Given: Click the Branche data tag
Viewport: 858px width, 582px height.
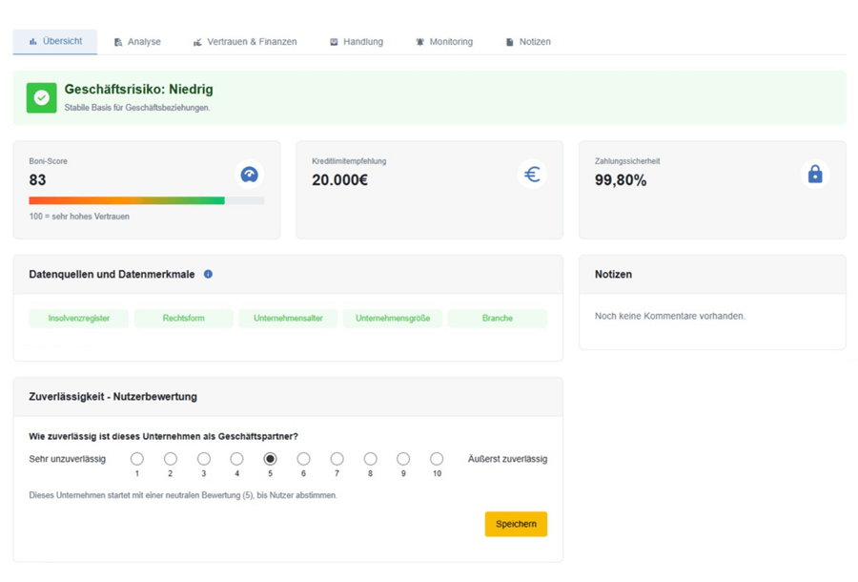Looking at the screenshot, I should point(497,319).
